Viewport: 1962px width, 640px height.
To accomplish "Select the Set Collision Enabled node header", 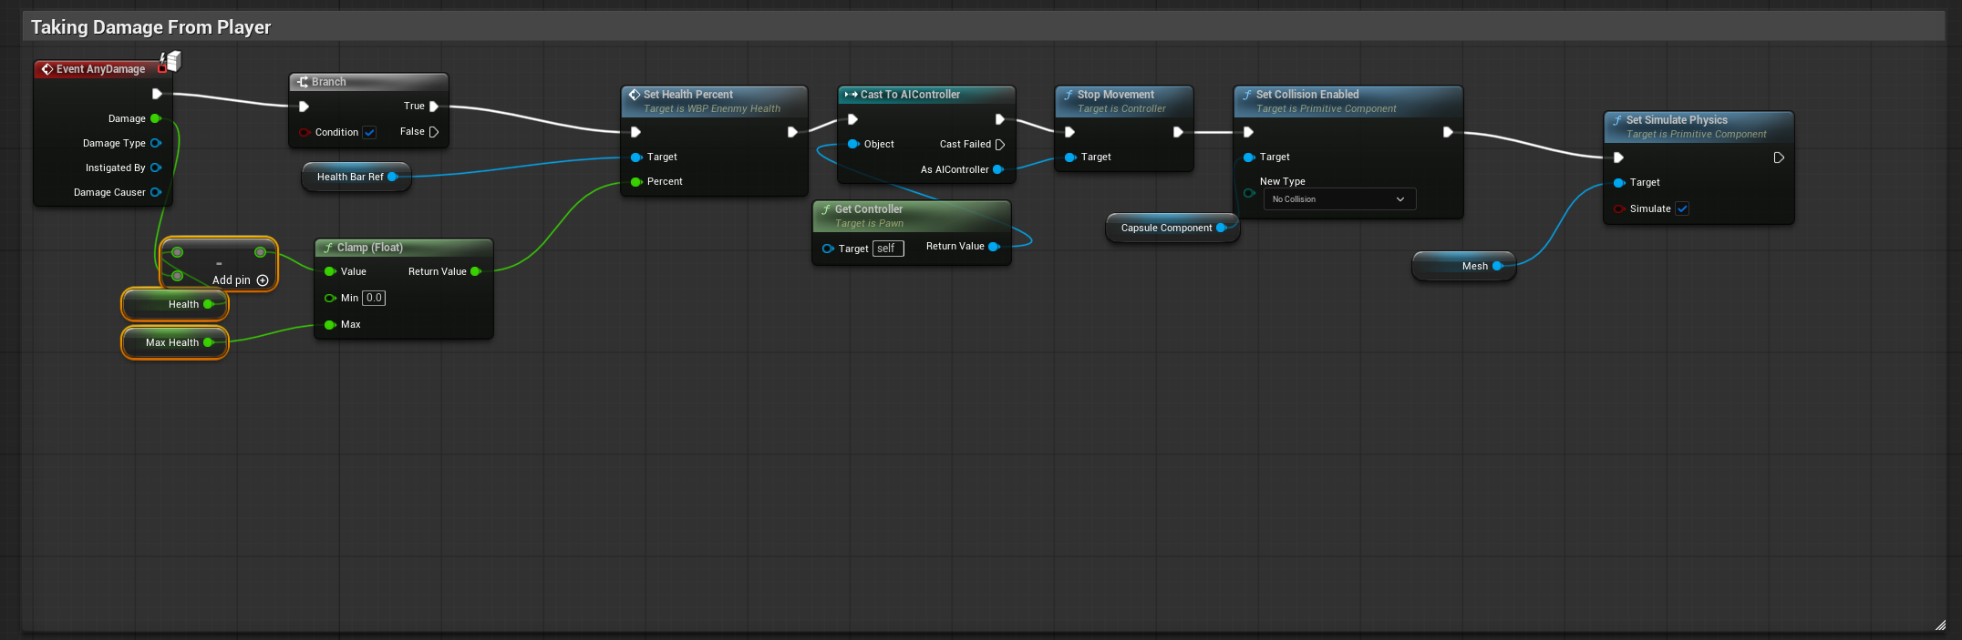I will coord(1348,101).
